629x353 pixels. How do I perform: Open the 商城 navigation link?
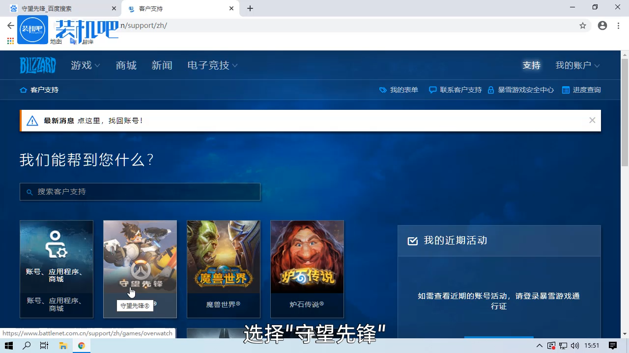pos(126,65)
